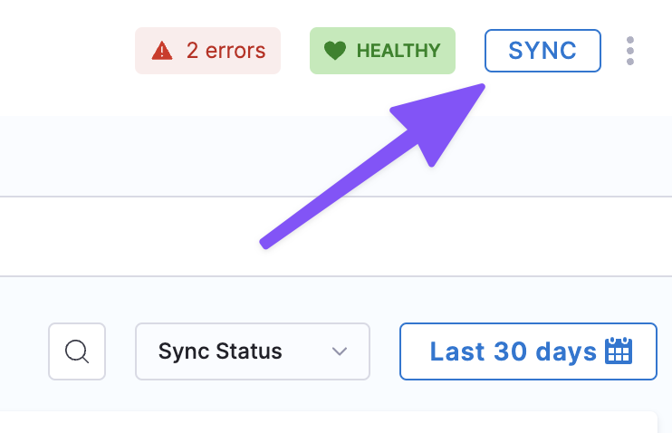
Task: Click the white results panel below filters
Action: point(326,422)
